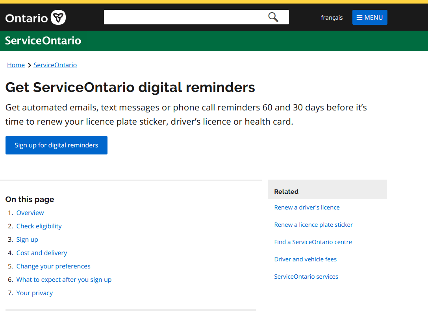Screen dimensions: 428x316
Task: Click the ServiceOntario green banner title
Action: [43, 40]
